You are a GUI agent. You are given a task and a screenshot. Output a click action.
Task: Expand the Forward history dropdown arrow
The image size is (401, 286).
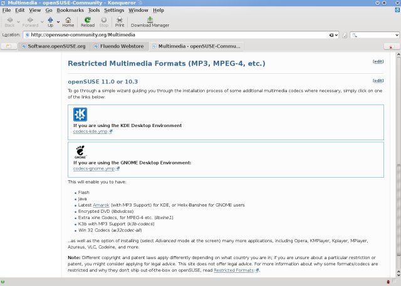(42, 22)
